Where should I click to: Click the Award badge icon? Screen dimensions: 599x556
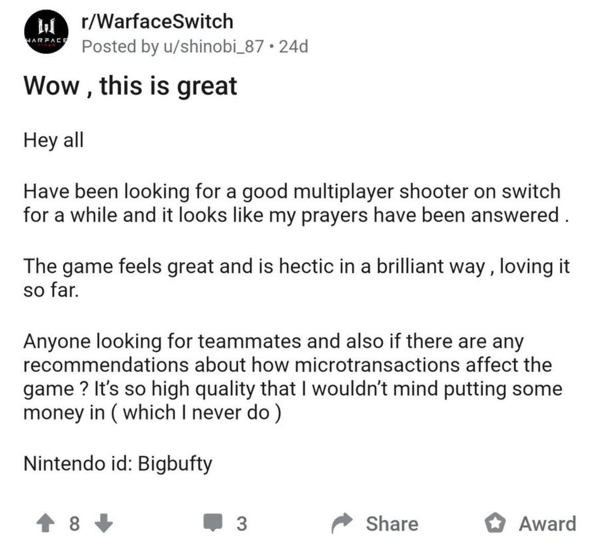coord(495,524)
